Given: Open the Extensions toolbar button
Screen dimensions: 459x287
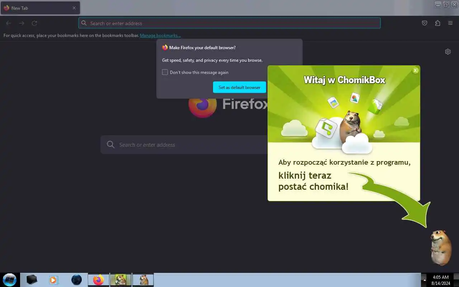Looking at the screenshot, I should [437, 23].
